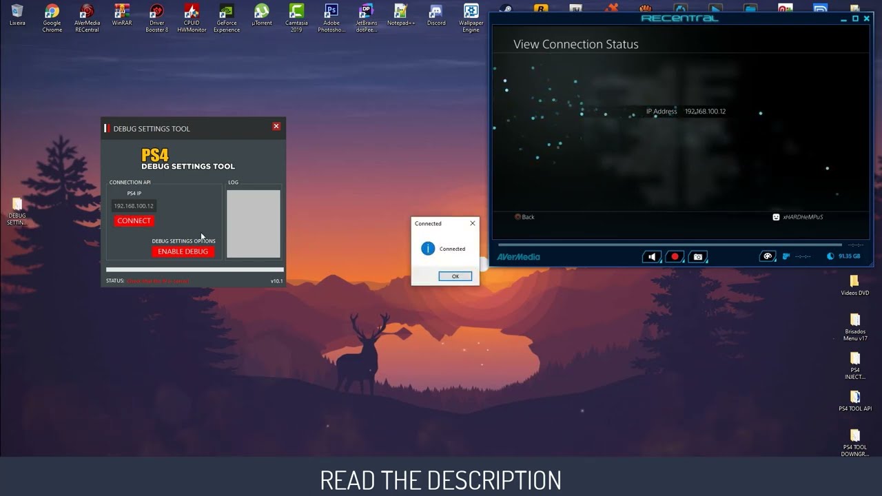Click the 192.168.100.12 IP Address value in RECentral
The width and height of the screenshot is (882, 496).
[x=705, y=112]
